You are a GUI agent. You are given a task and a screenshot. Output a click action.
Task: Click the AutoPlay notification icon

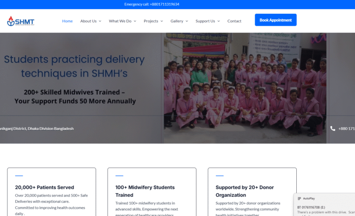300,198
